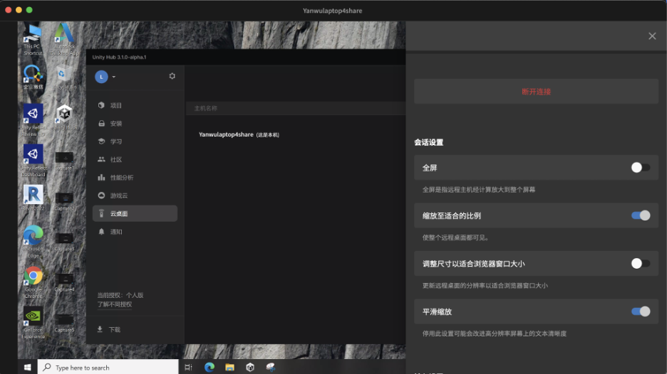Image resolution: width=667 pixels, height=374 pixels.
Task: Click the 断开连接 disconnect button
Action: 536,91
